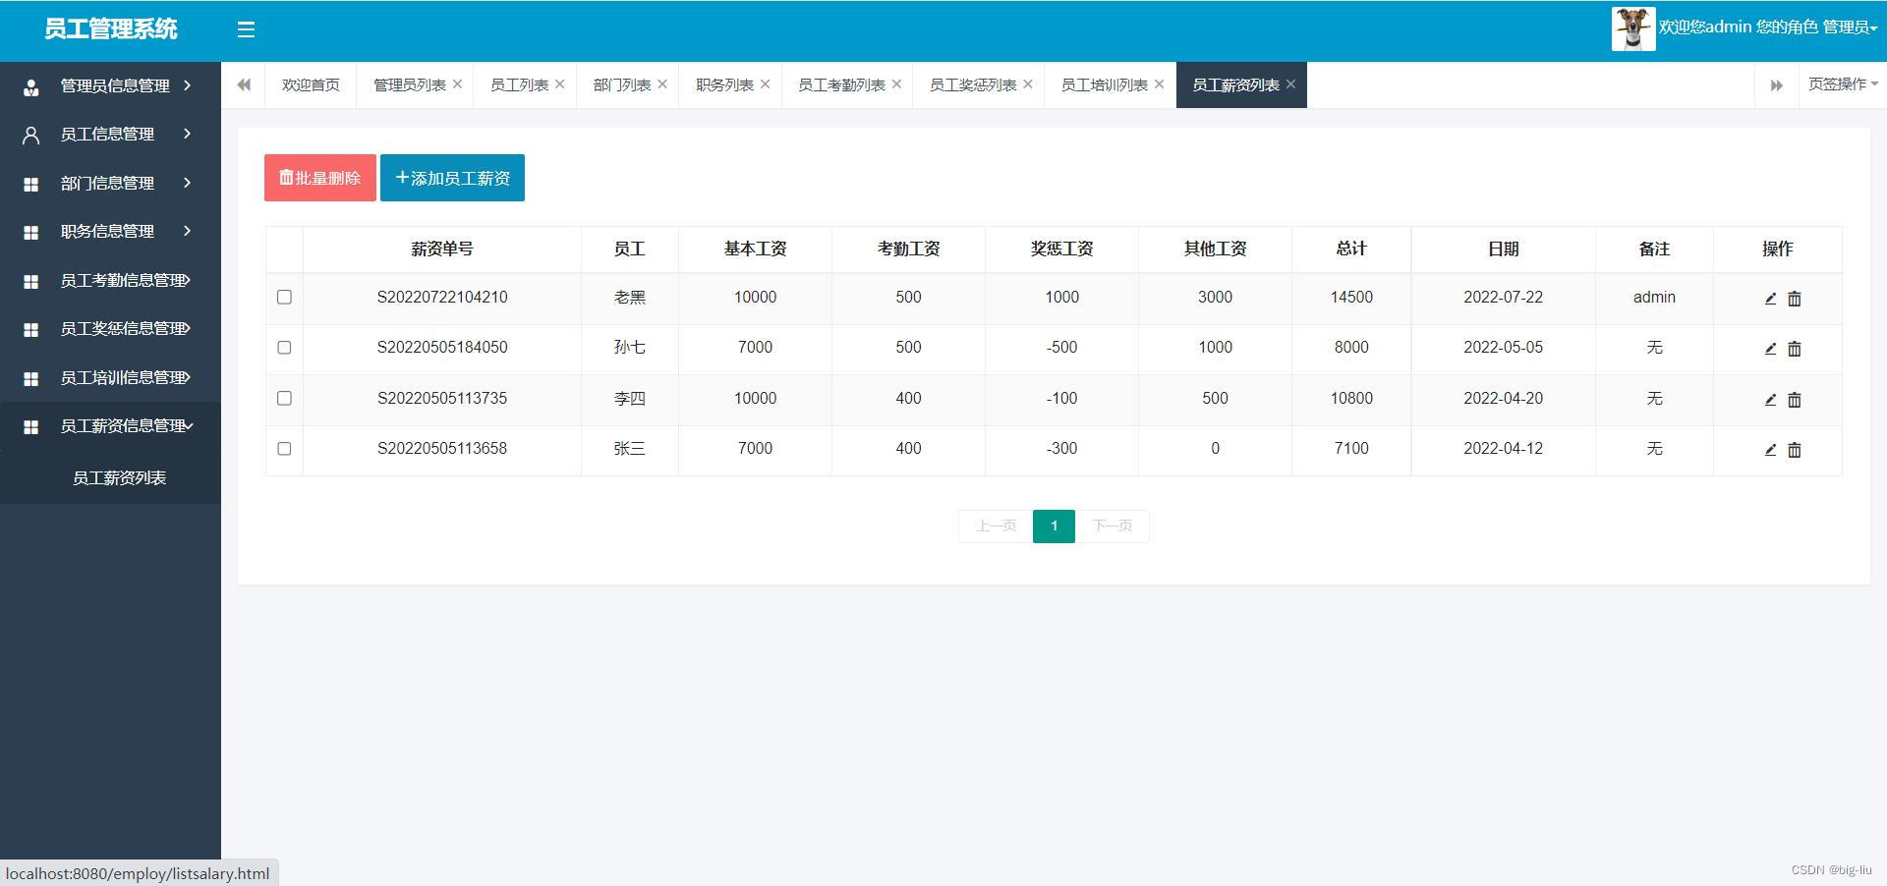
Task: Select the checkbox for 孙七's row
Action: (x=284, y=348)
